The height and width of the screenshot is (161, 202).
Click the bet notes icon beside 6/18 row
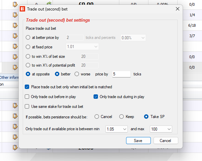pos(15,25)
